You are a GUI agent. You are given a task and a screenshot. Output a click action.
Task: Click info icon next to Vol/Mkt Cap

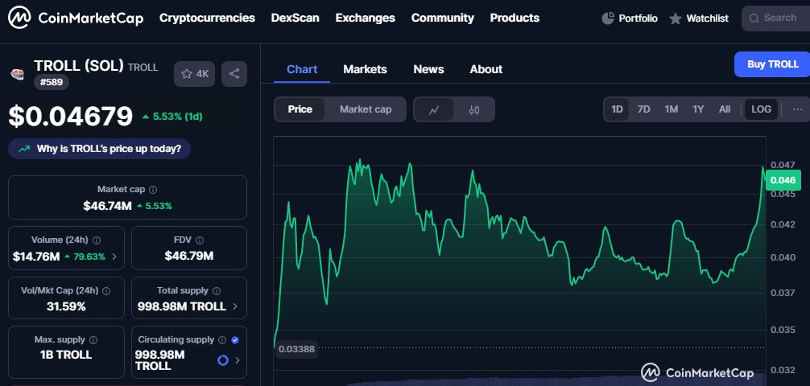click(x=106, y=291)
